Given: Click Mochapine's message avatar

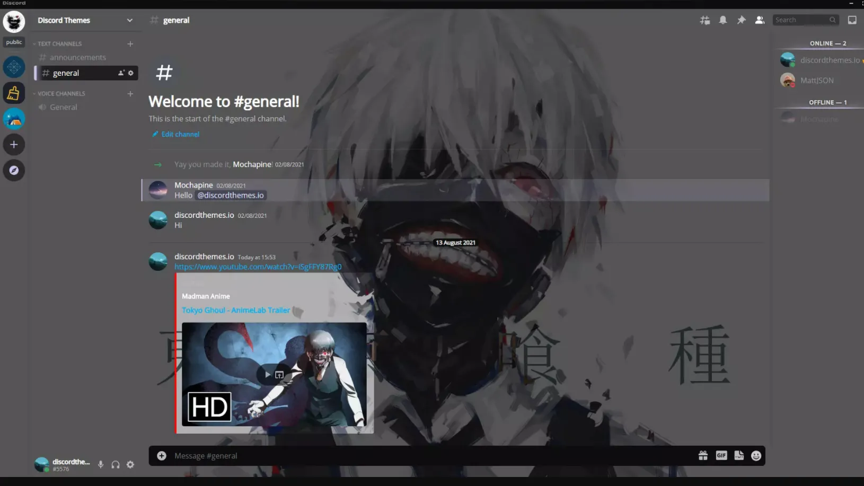Looking at the screenshot, I should (158, 190).
